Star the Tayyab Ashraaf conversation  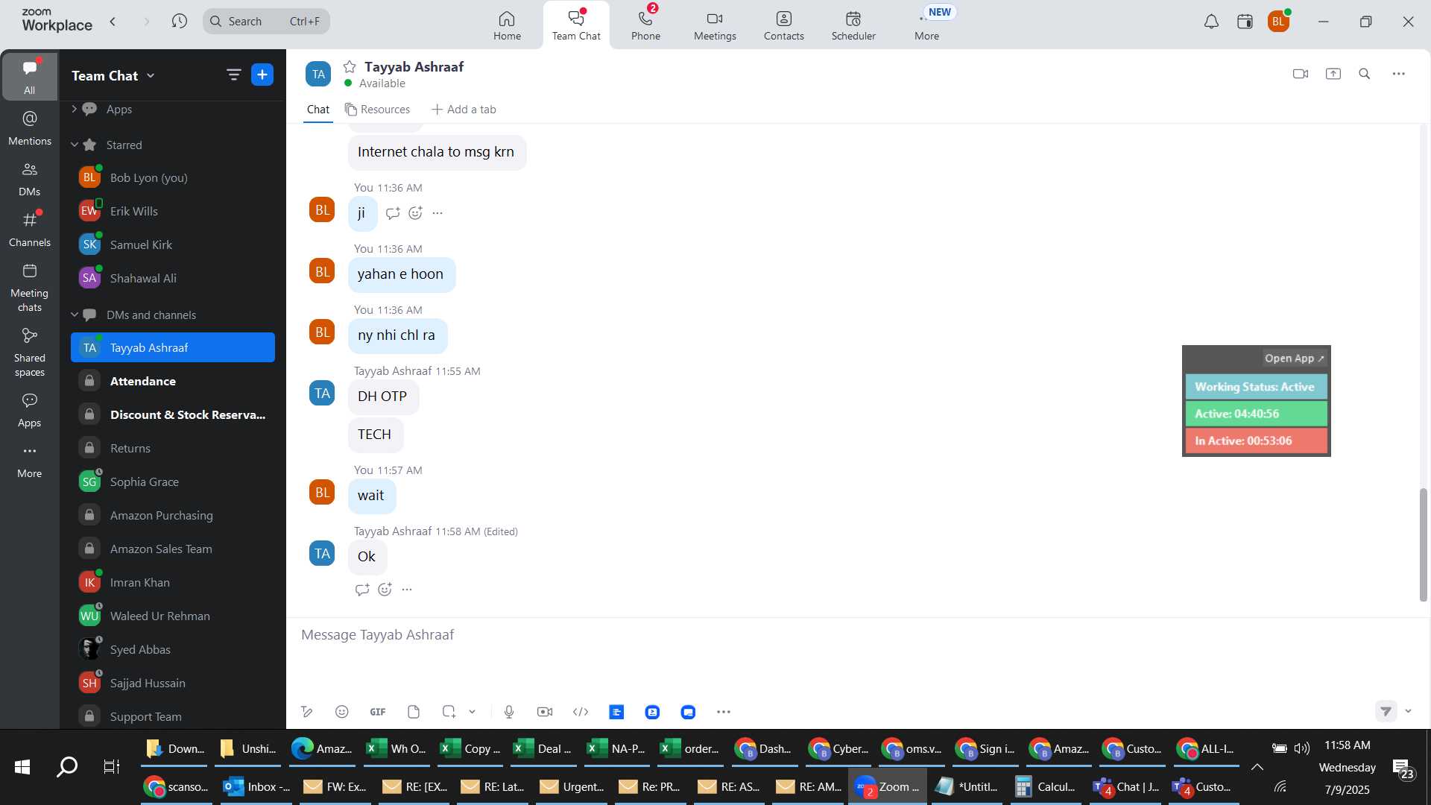[350, 67]
